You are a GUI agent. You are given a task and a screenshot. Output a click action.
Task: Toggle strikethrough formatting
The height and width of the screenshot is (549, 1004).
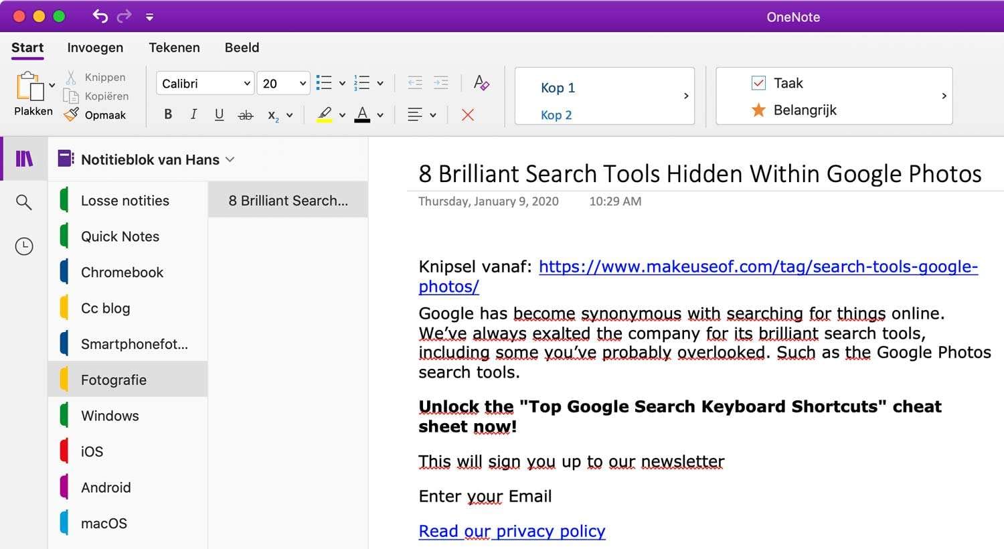coord(246,115)
